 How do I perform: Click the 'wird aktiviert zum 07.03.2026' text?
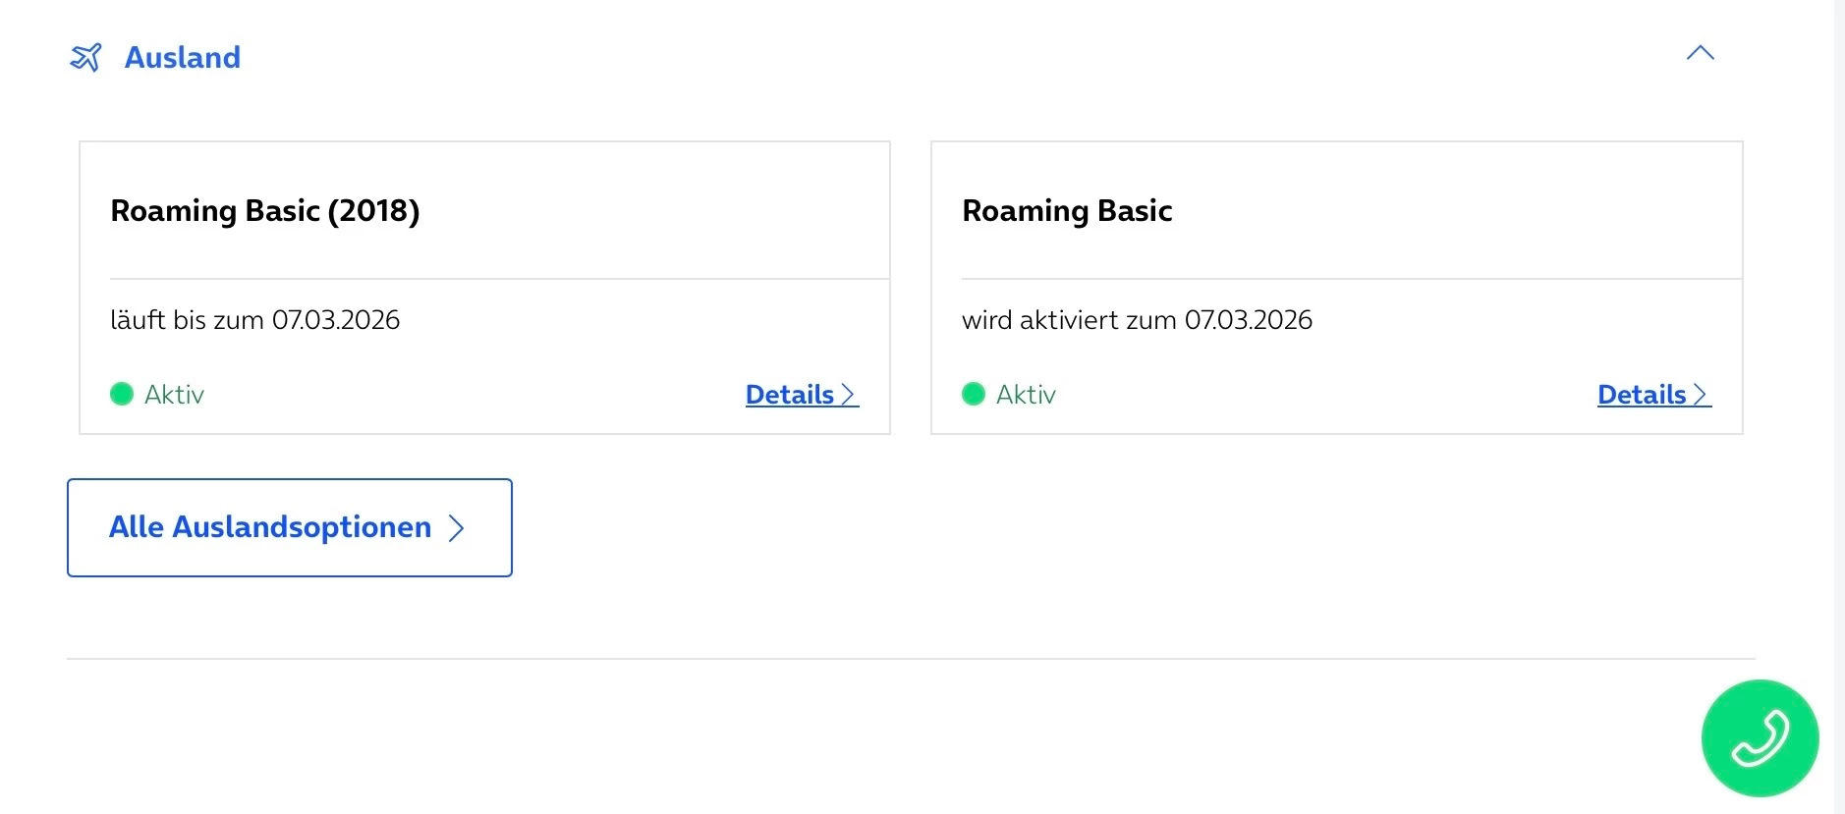pyautogui.click(x=1137, y=320)
